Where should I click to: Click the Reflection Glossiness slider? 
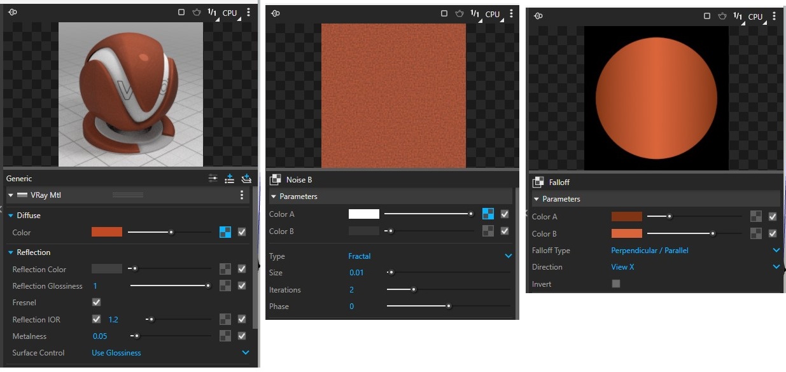coord(171,286)
